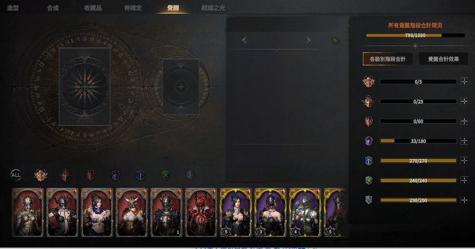Filter cards by gray shield grade
Viewport: 475px width, 249px height.
[190, 174]
